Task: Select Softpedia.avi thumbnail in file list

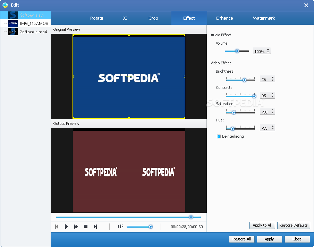Action: coord(13,15)
